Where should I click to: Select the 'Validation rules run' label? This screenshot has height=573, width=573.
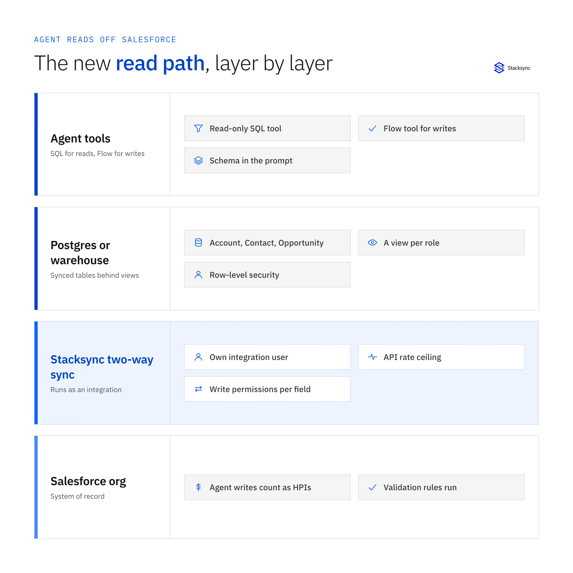pos(420,487)
